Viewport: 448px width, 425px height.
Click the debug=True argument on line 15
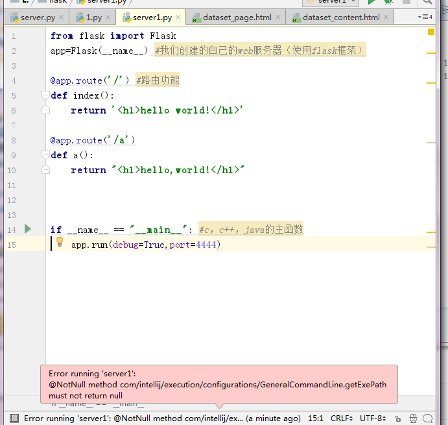139,245
